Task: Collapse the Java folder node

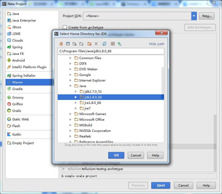Action: [70, 86]
